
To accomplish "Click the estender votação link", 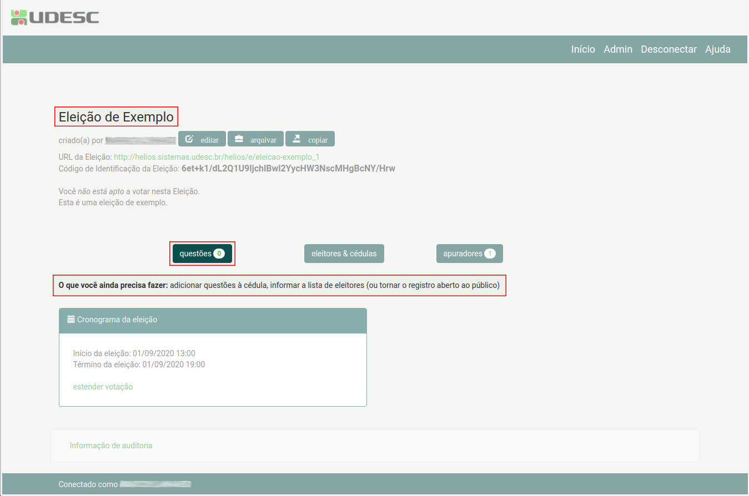I will pyautogui.click(x=103, y=387).
